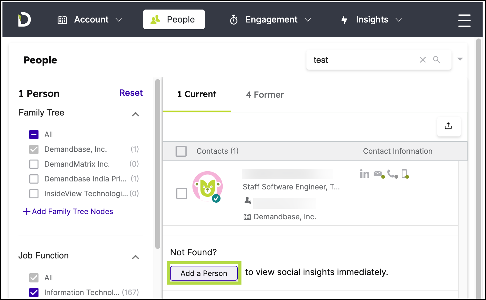Clear the search text with X icon
Screen dimensions: 486x300
click(x=423, y=60)
